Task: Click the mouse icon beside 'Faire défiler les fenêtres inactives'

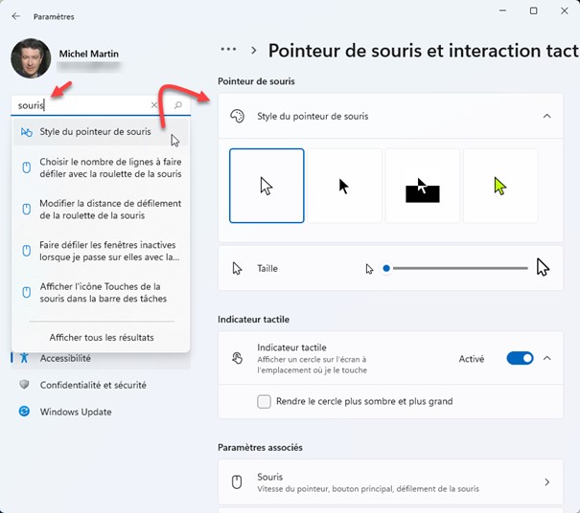Action: pyautogui.click(x=27, y=251)
